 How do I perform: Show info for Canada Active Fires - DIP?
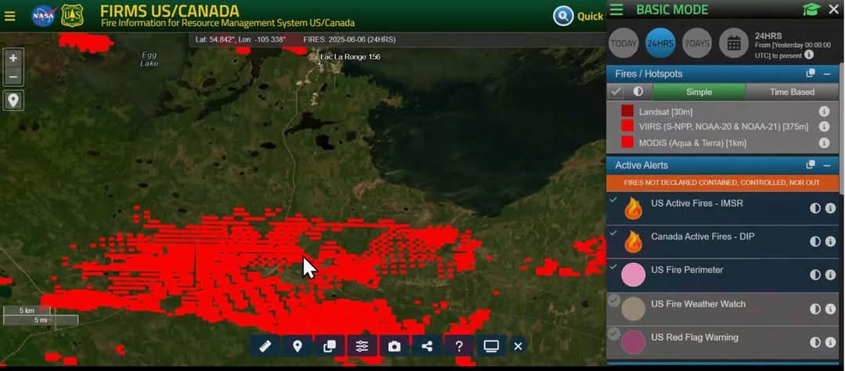(x=830, y=242)
